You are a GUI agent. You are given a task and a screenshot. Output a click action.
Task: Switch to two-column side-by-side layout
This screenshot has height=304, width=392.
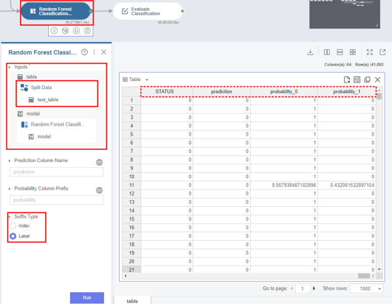tap(327, 52)
